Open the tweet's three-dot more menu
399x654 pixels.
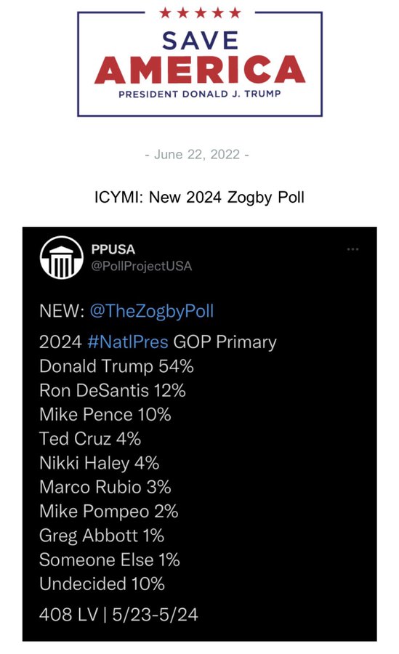(x=352, y=249)
